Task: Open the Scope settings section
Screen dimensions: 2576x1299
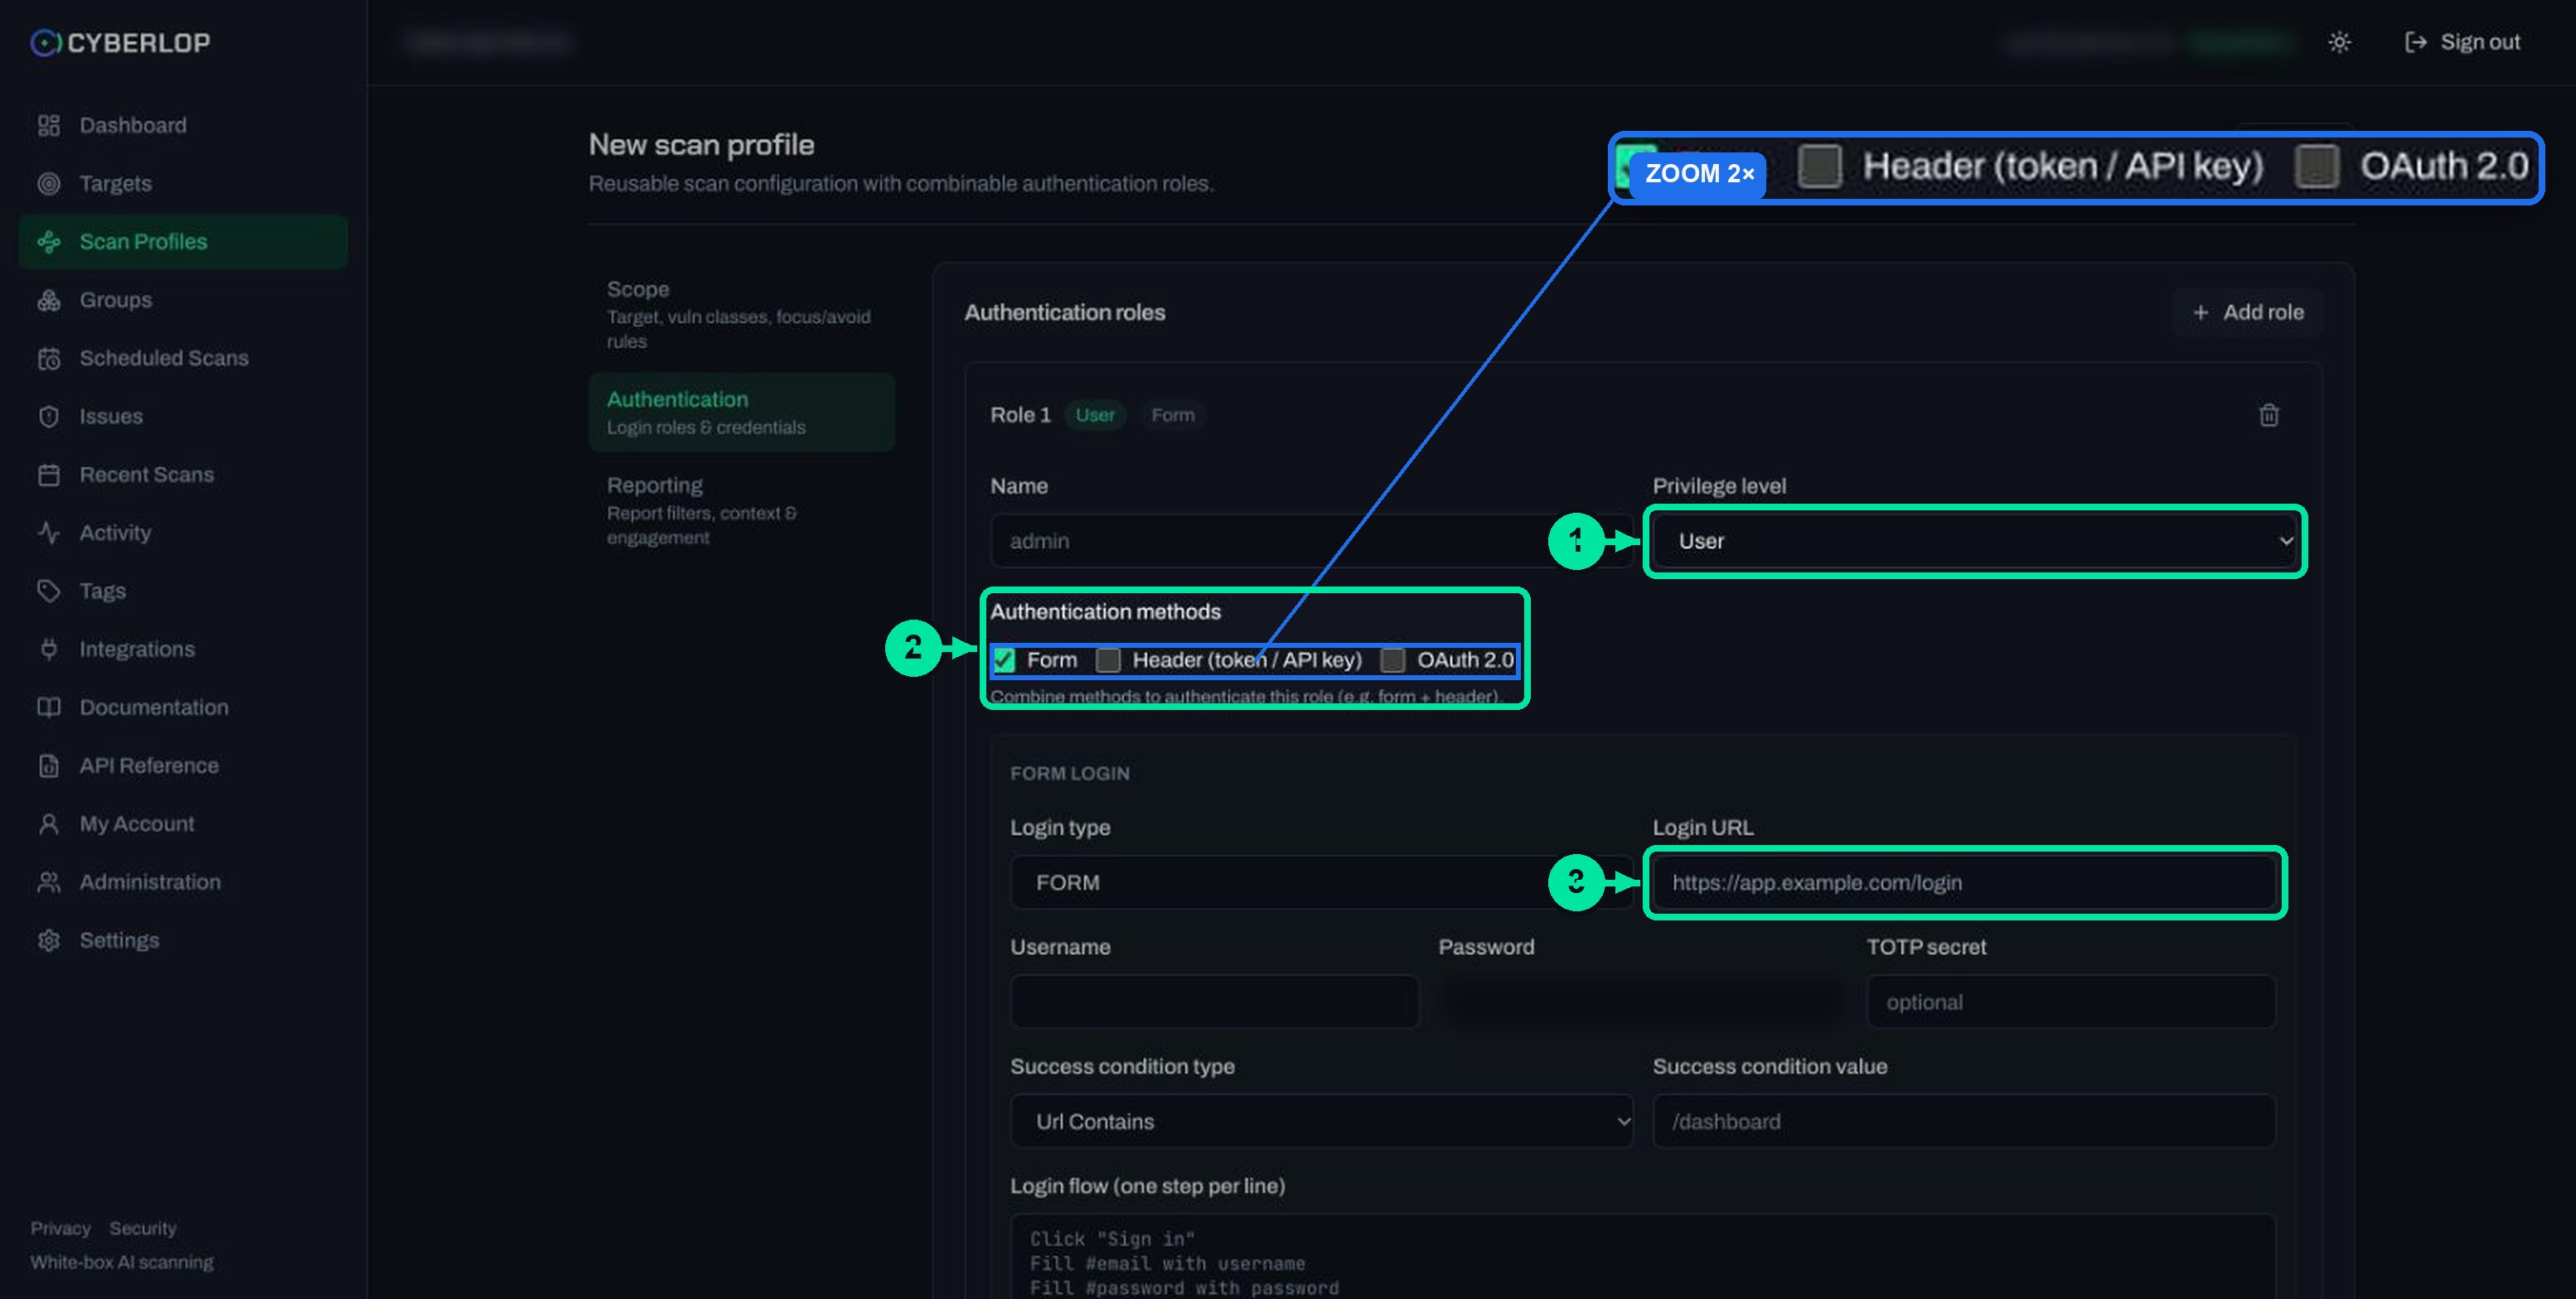Action: coord(741,315)
